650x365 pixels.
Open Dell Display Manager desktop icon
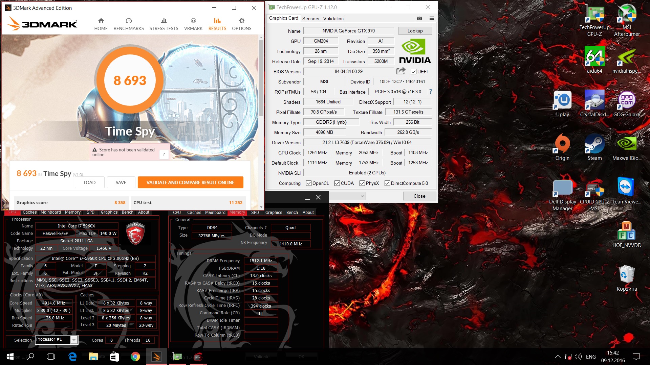click(562, 195)
